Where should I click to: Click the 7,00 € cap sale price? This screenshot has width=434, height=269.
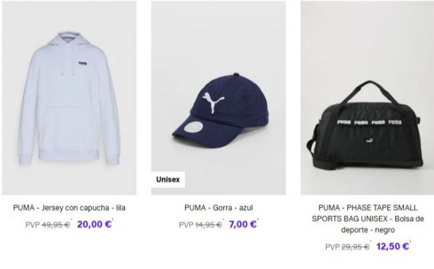point(242,224)
